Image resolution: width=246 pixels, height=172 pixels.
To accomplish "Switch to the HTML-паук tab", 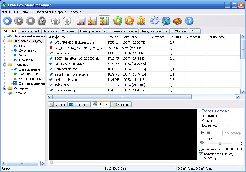I will (x=179, y=31).
